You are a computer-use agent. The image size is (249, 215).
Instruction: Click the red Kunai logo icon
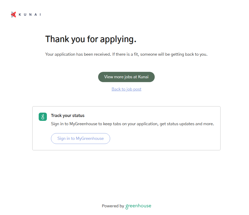coord(14,15)
